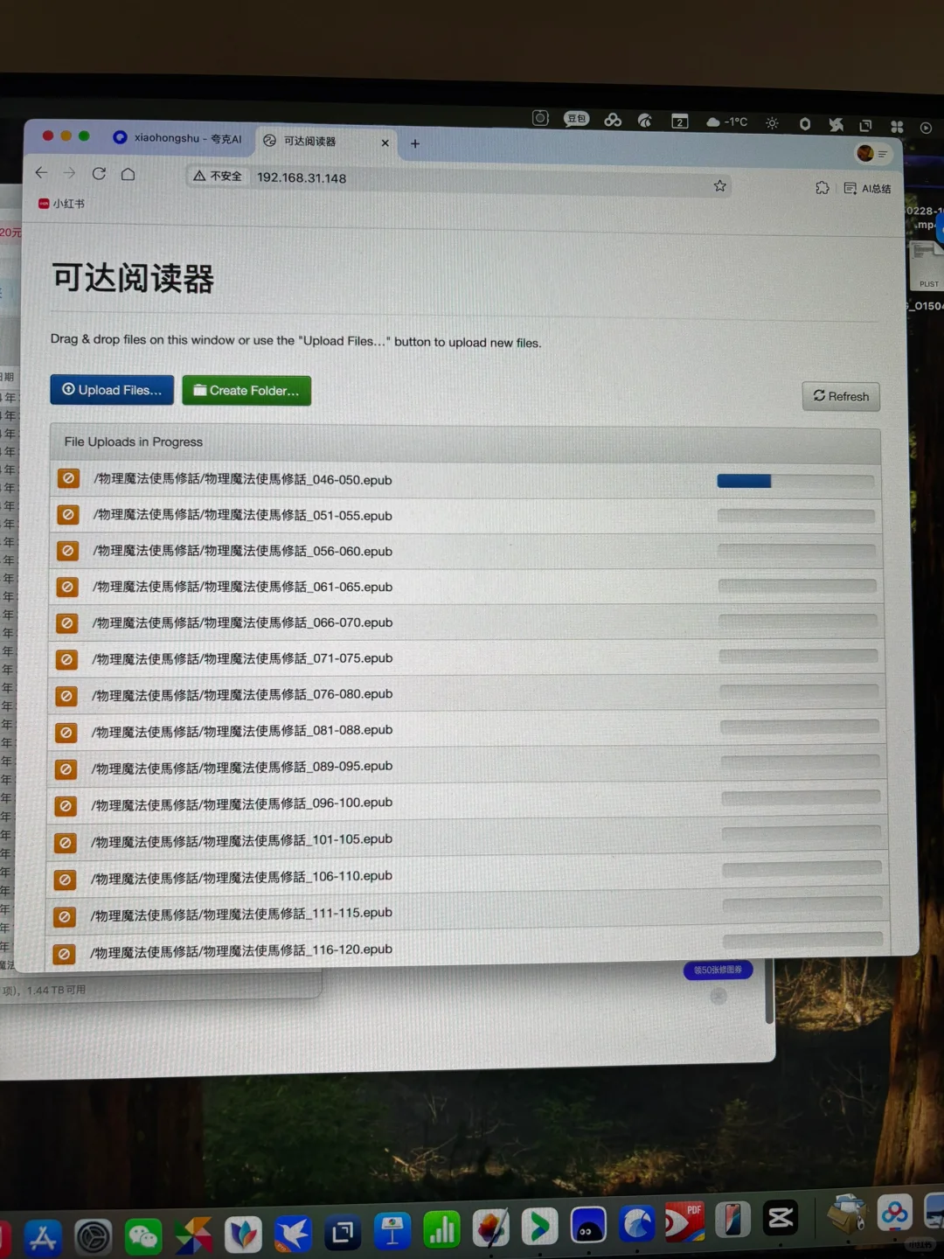Viewport: 944px width, 1259px height.
Task: Cancel upload of 051-055.epub file
Action: point(68,515)
